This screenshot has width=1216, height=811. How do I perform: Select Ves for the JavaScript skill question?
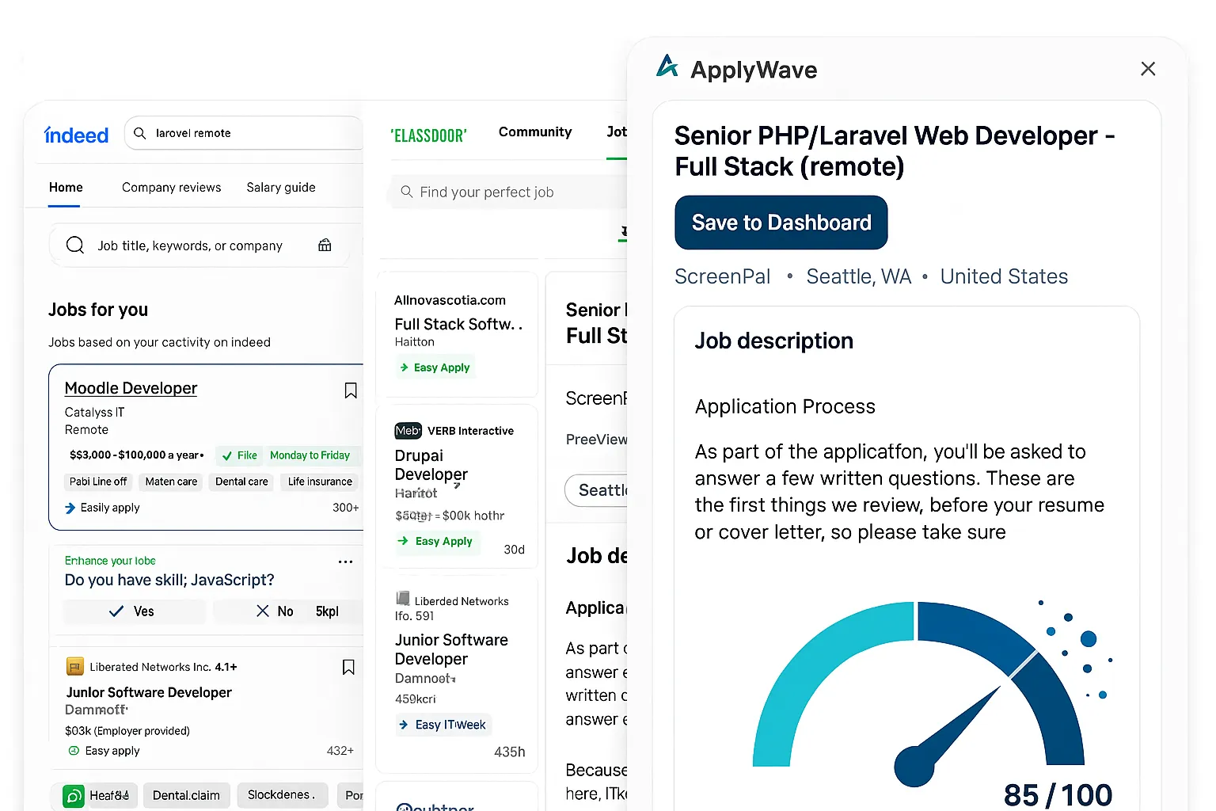134,611
